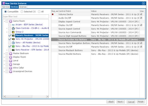
Task: Click the Display Room area icon
Action: 11,57
